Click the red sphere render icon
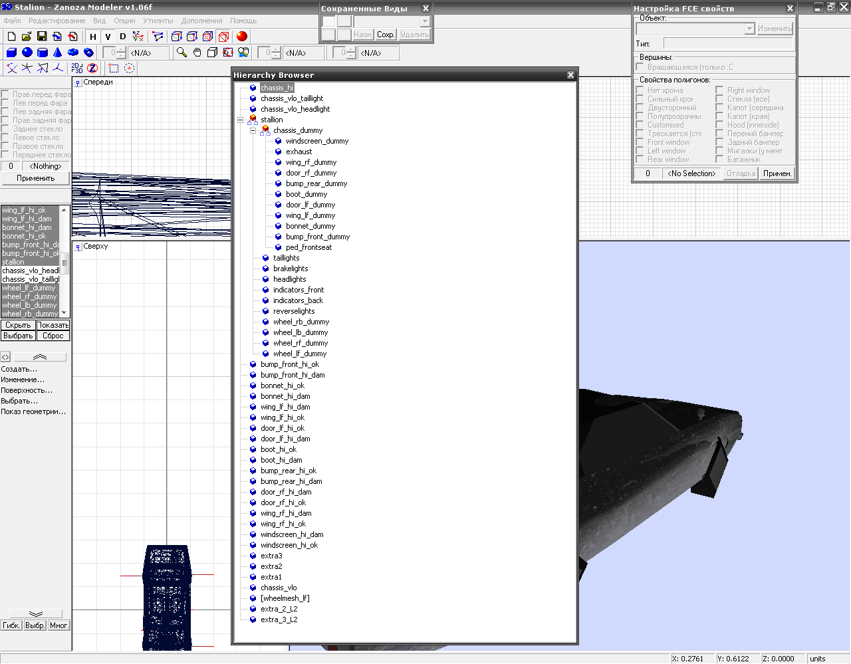The width and height of the screenshot is (851, 664). (x=242, y=37)
